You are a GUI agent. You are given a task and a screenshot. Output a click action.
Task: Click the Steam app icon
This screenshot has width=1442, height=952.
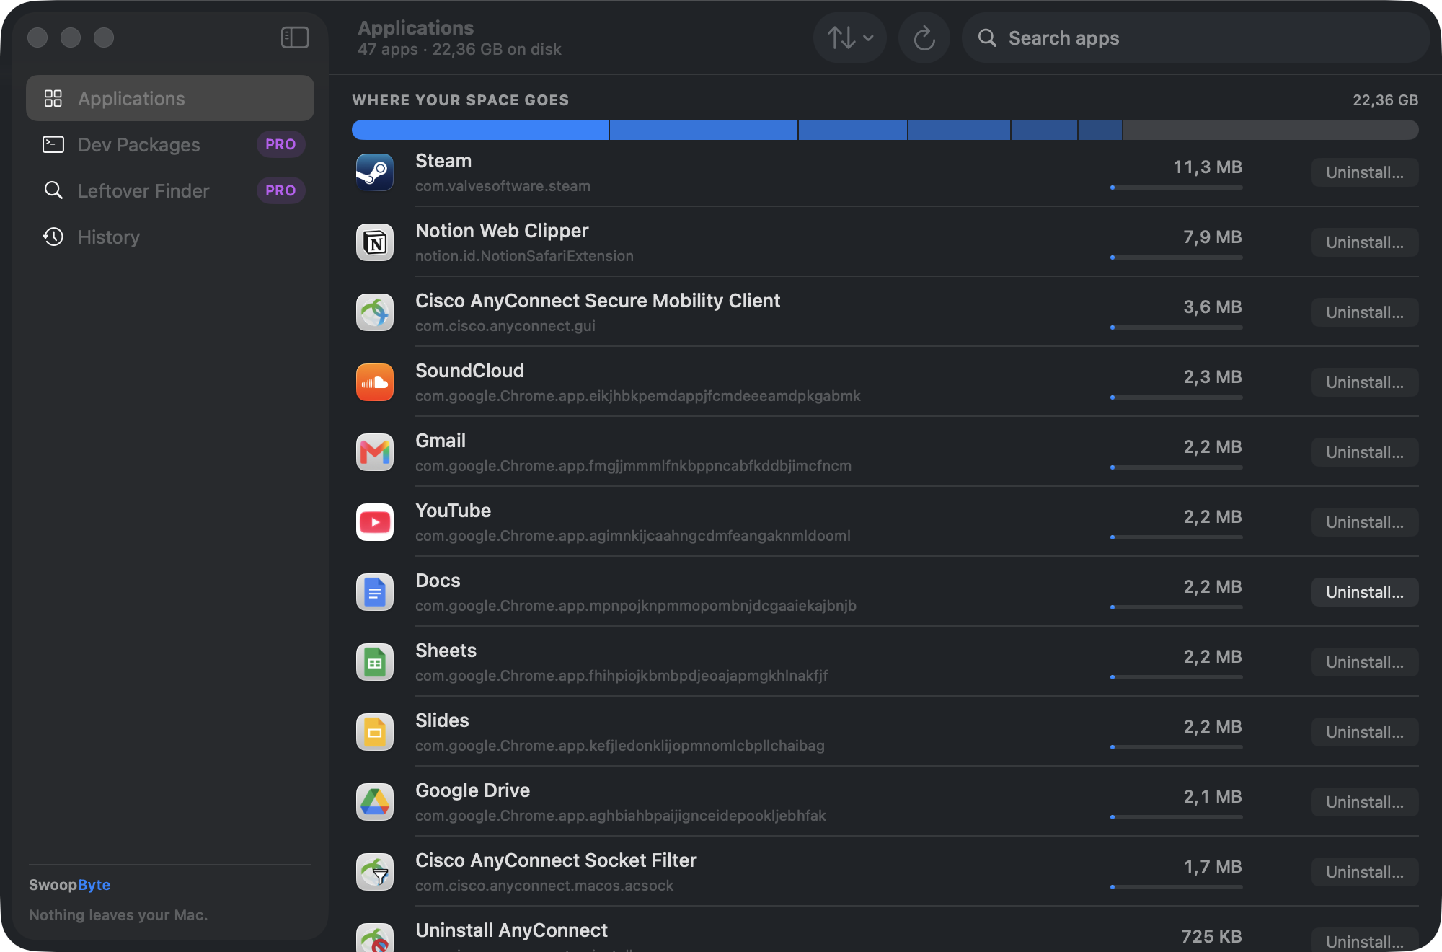click(x=375, y=172)
